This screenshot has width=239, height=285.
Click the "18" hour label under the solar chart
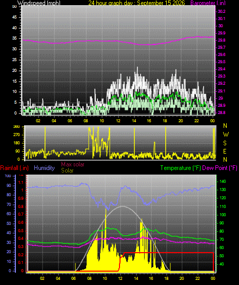click(166, 278)
